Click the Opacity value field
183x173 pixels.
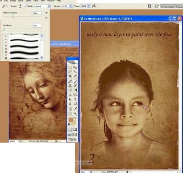(66, 6)
